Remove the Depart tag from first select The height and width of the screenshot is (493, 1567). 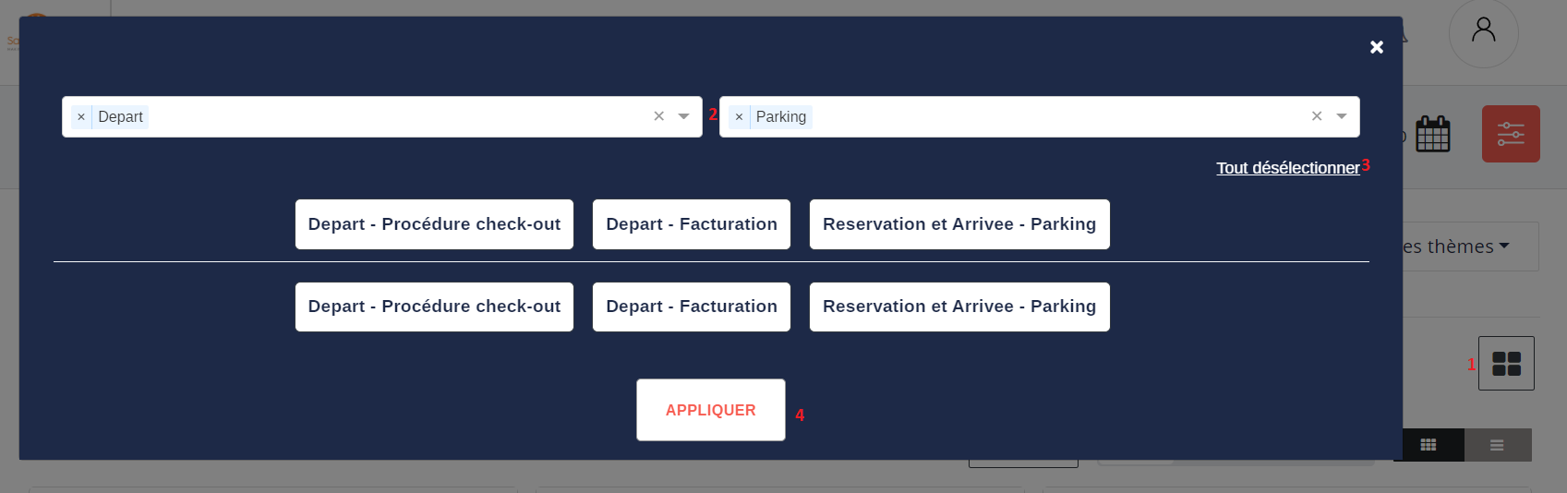point(81,117)
